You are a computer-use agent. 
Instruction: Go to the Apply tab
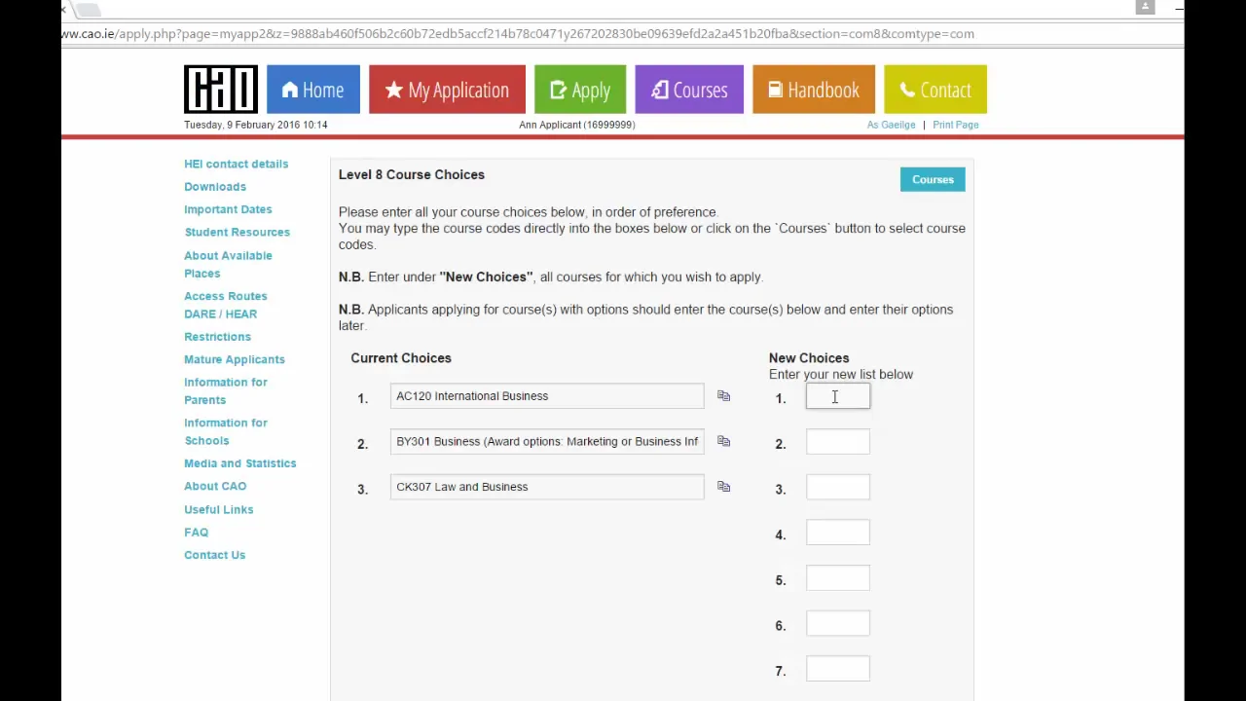(580, 90)
